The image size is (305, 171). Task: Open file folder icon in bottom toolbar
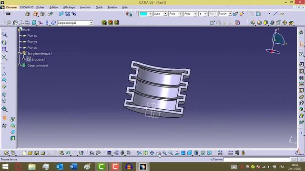point(30,153)
